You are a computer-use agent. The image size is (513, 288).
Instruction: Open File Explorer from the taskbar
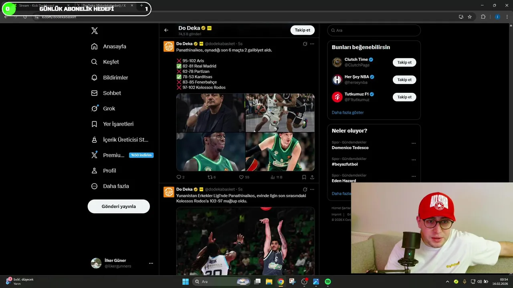click(x=269, y=282)
